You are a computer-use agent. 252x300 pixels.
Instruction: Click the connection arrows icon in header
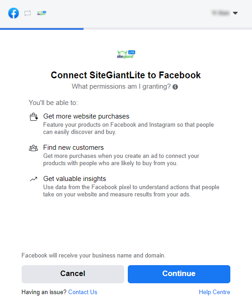click(x=28, y=13)
